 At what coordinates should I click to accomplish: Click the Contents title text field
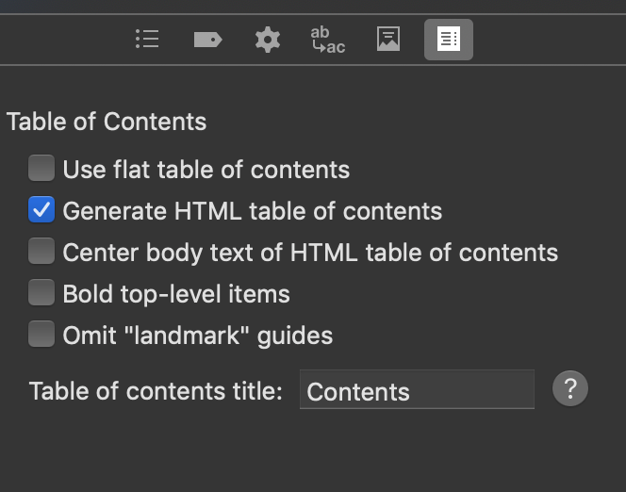pyautogui.click(x=417, y=390)
